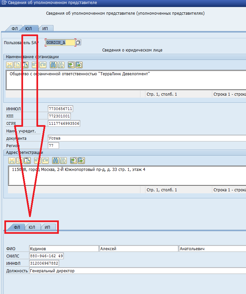This screenshot has height=294, width=246.
Task: Click Redo icon in organization name toolbar
Action: pyautogui.click(x=43, y=65)
